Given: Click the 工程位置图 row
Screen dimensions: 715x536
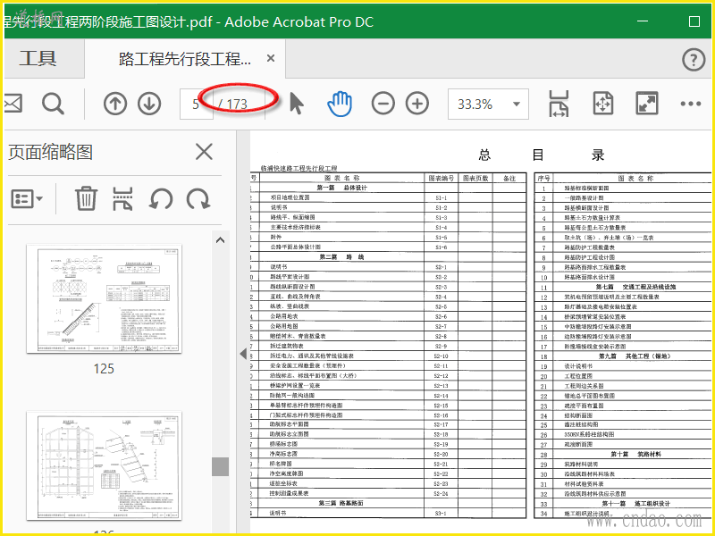Looking at the screenshot, I should tap(623, 376).
